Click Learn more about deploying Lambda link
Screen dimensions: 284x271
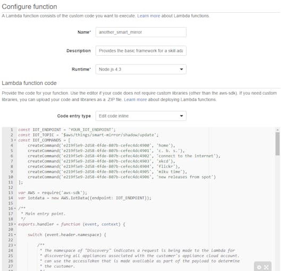135,100
